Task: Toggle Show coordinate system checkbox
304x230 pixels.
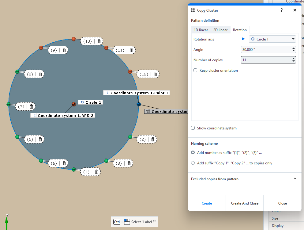Action: (x=193, y=128)
